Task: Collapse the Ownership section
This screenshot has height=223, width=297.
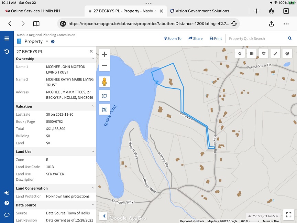Action: pyautogui.click(x=92, y=59)
